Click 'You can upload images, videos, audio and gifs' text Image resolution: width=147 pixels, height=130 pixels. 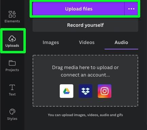pyautogui.click(x=85, y=115)
